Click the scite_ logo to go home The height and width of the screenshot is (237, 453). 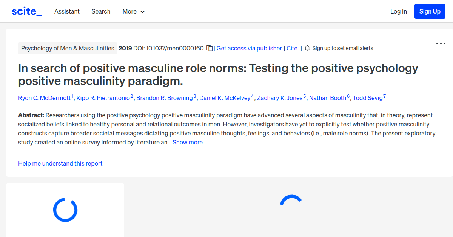(27, 11)
